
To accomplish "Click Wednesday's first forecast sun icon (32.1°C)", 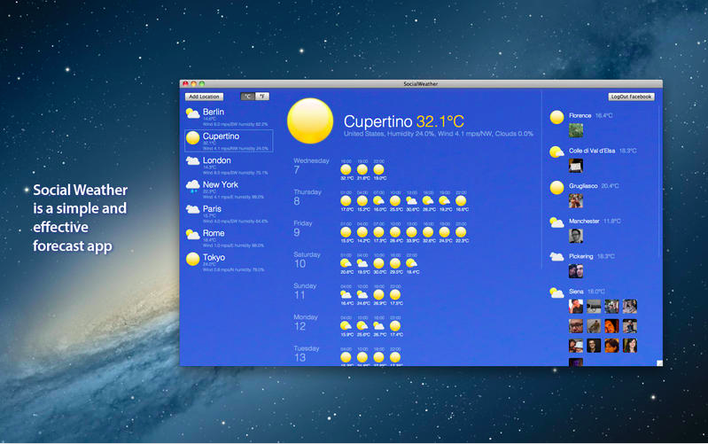I will [346, 169].
